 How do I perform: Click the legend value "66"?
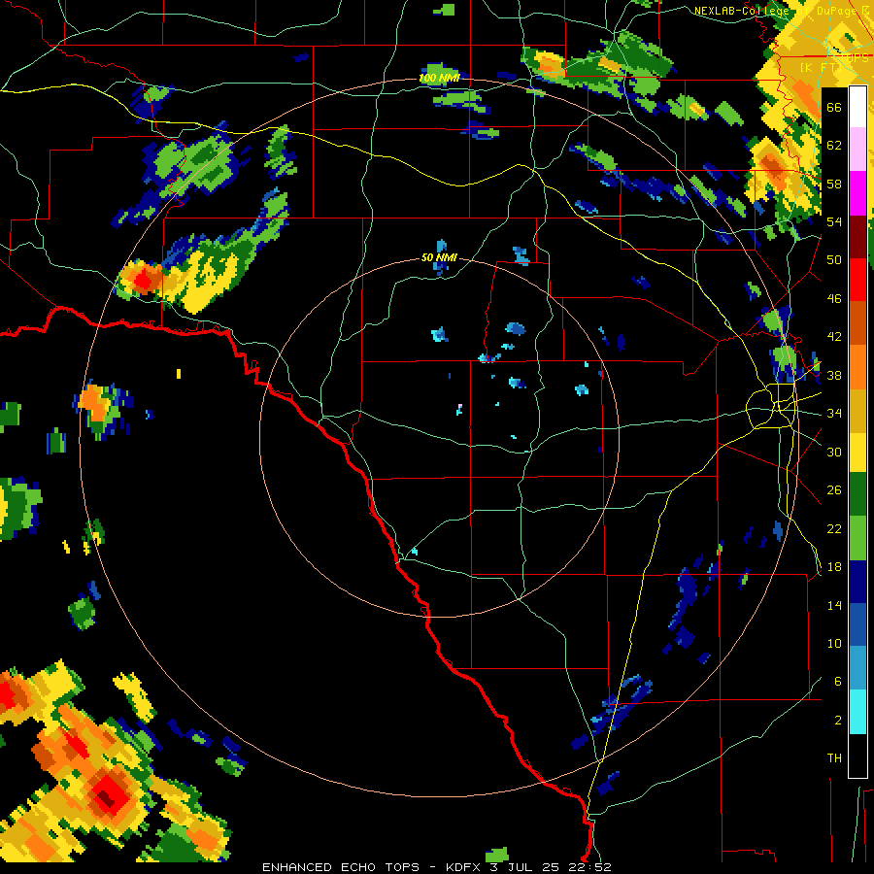[x=834, y=107]
